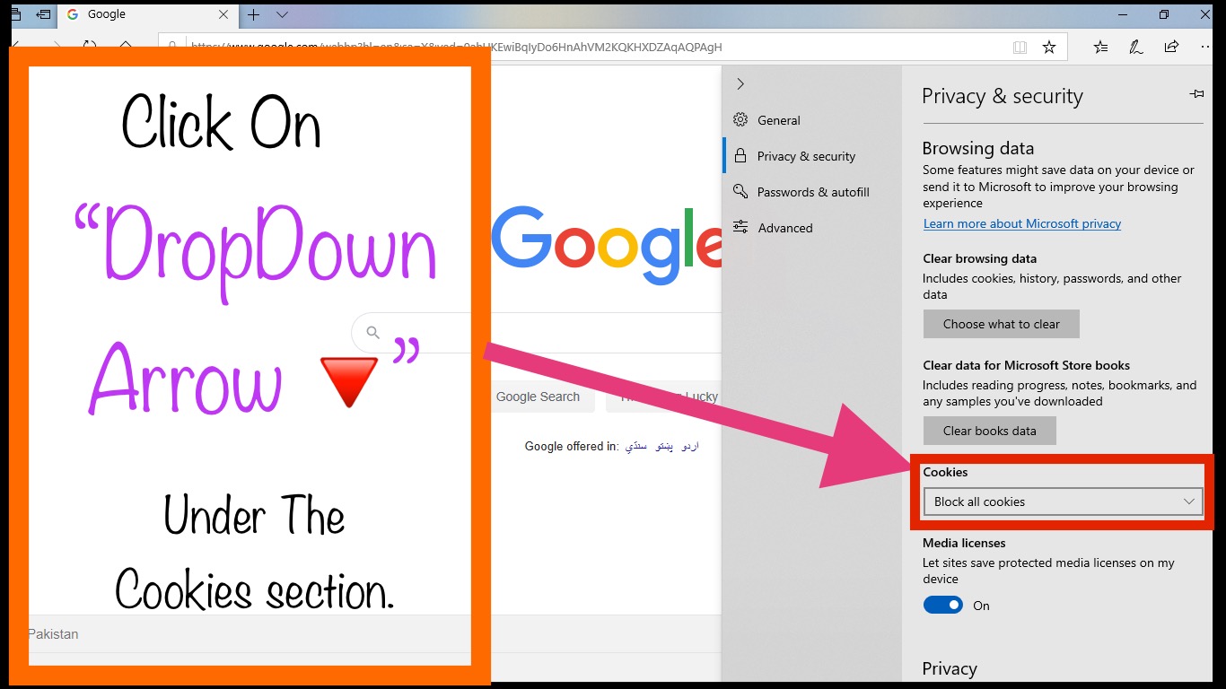
Task: Open the Favorites hub icon
Action: (1100, 47)
